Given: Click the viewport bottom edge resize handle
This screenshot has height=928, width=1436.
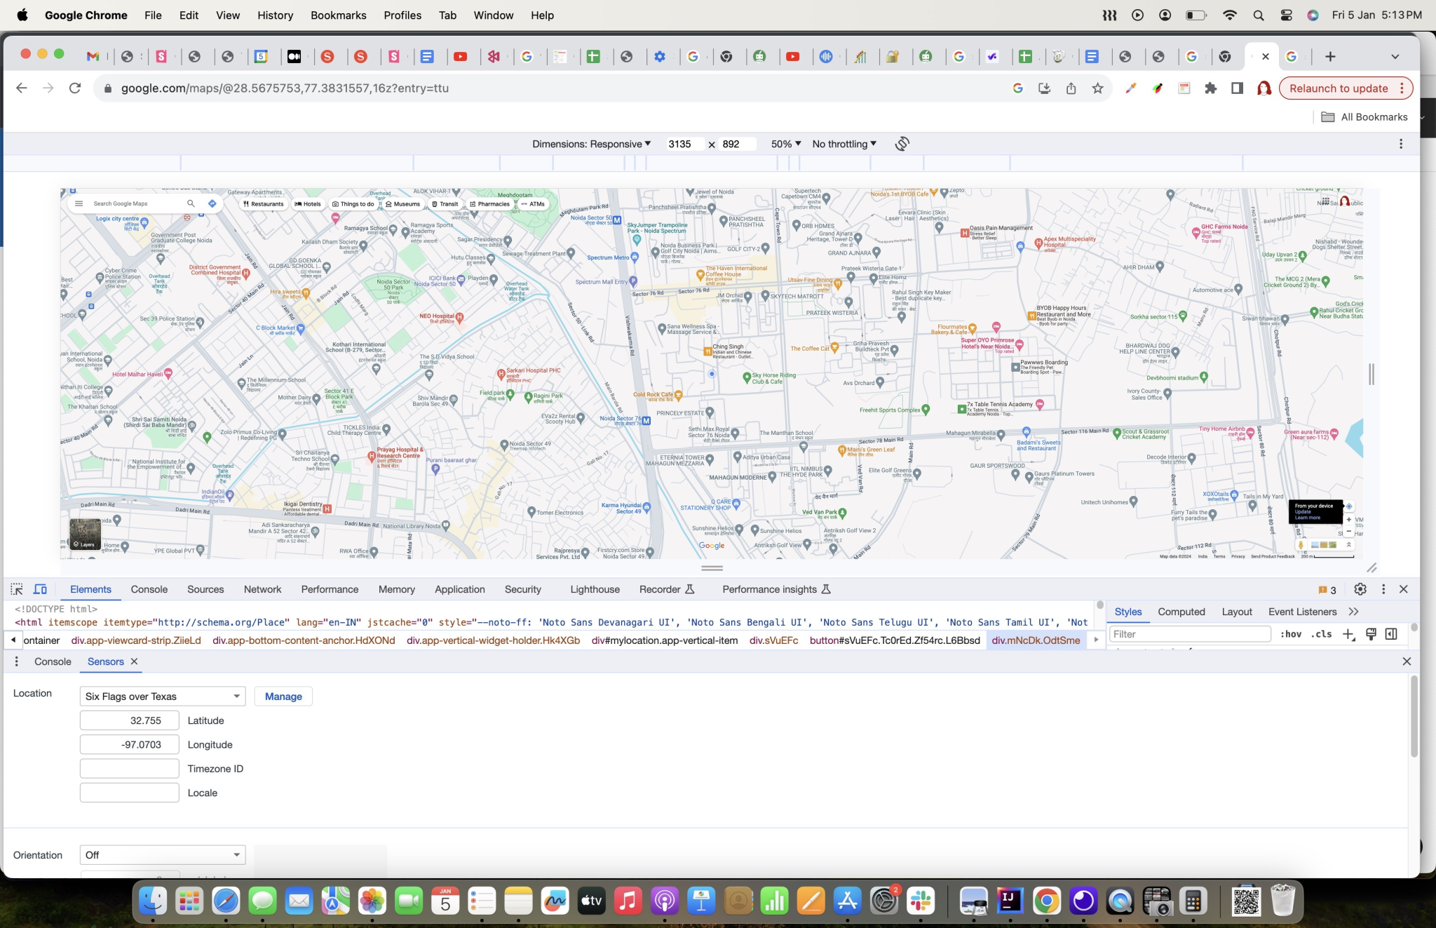Looking at the screenshot, I should pyautogui.click(x=712, y=568).
